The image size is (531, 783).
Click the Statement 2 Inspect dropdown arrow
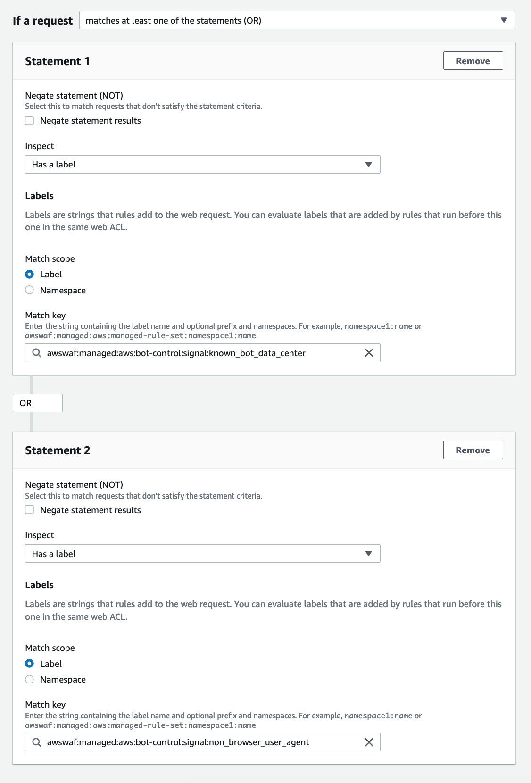click(368, 554)
